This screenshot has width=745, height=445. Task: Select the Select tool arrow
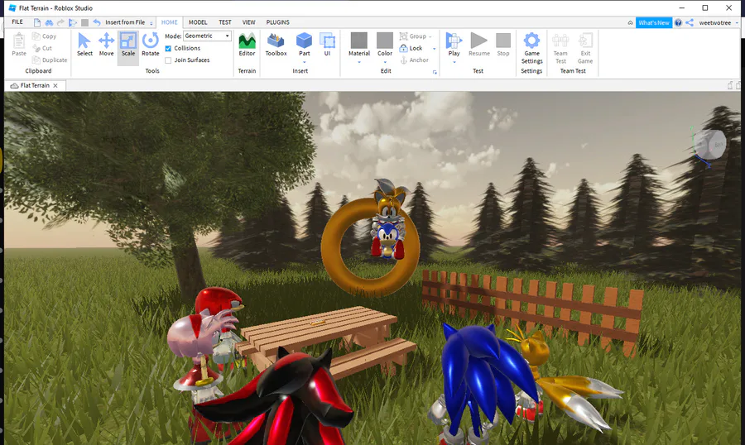coord(84,44)
